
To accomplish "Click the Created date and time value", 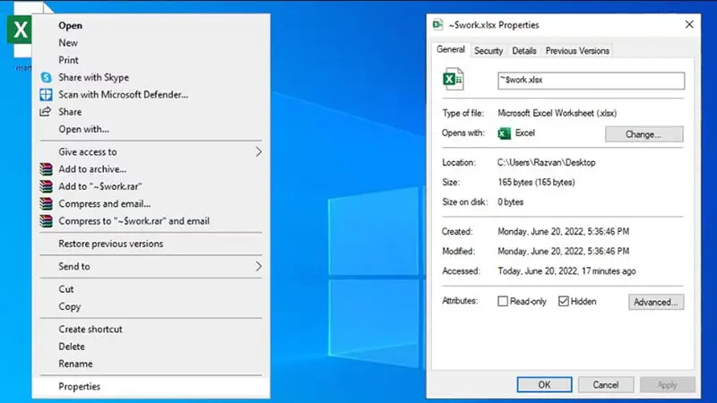I will tap(564, 232).
